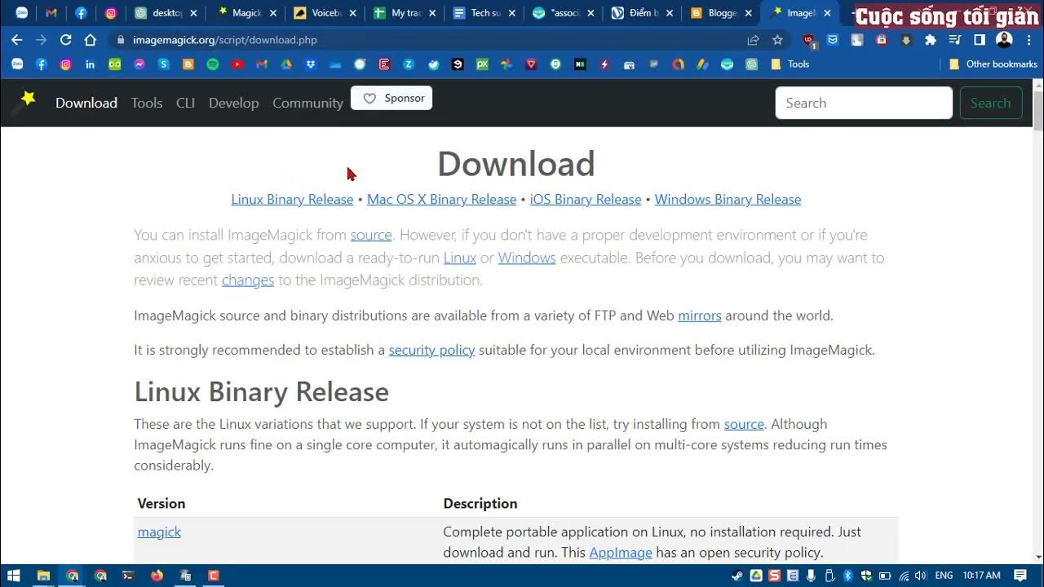This screenshot has height=587, width=1044.
Task: Reload the page with the refresh icon
Action: tap(66, 40)
